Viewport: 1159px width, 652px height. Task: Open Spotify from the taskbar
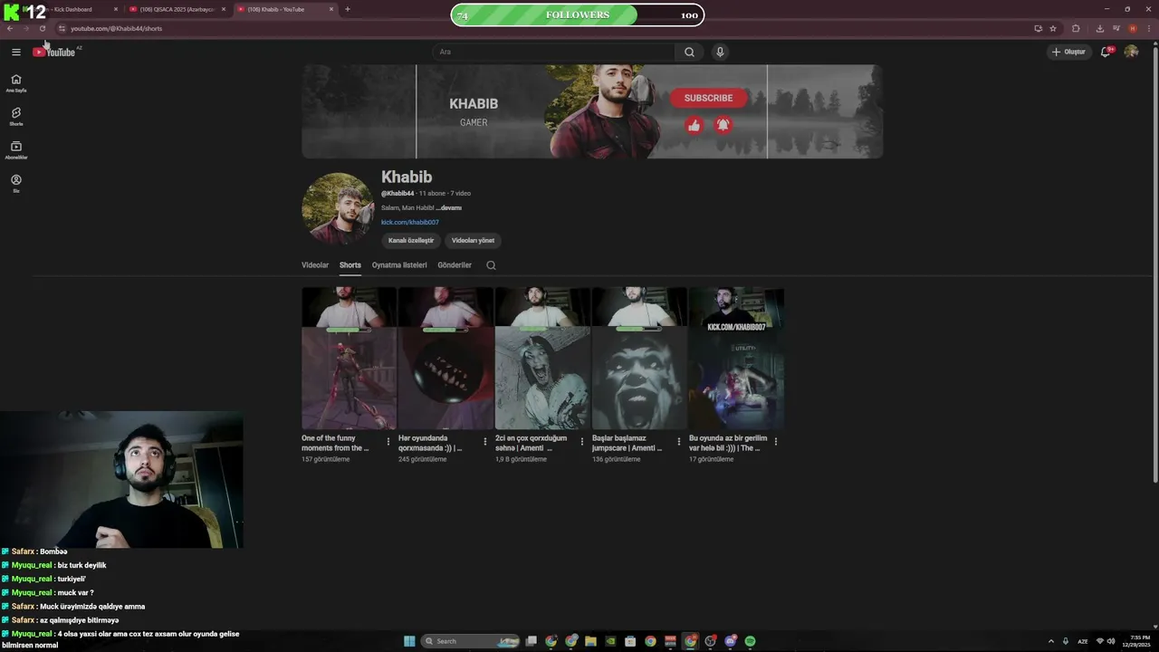point(750,641)
